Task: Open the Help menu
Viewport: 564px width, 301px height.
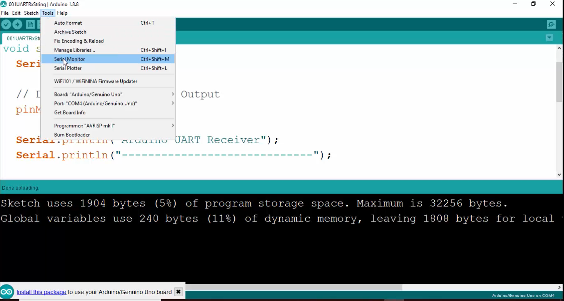Action: [62, 13]
